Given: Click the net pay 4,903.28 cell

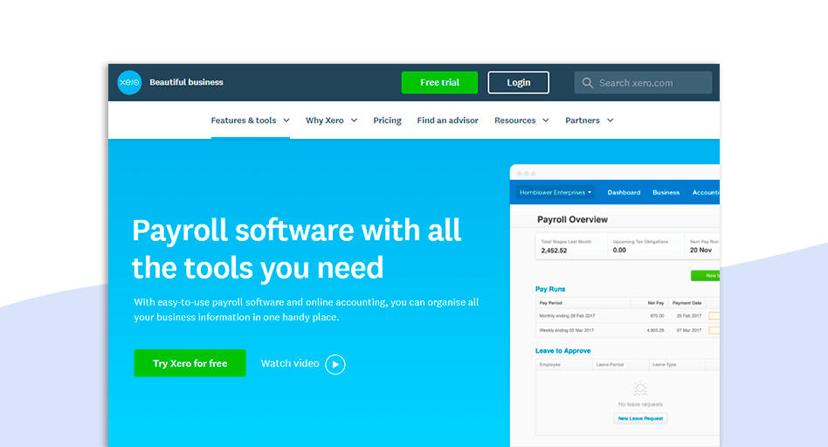Looking at the screenshot, I should click(655, 330).
